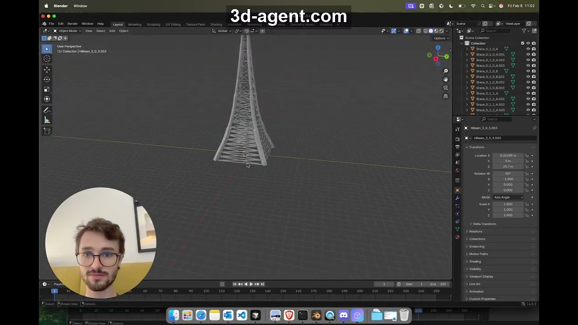The image size is (578, 325).
Task: Click the zoom magnifier viewport gizmo
Action: [446, 71]
